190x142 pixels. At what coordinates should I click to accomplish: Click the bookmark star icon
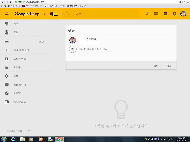click(183, 2)
